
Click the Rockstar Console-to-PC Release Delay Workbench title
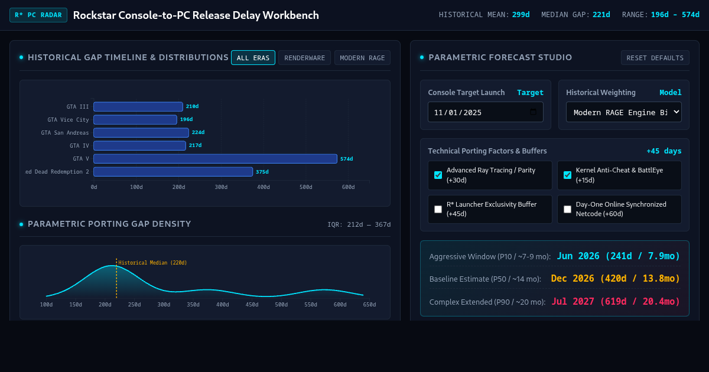196,15
